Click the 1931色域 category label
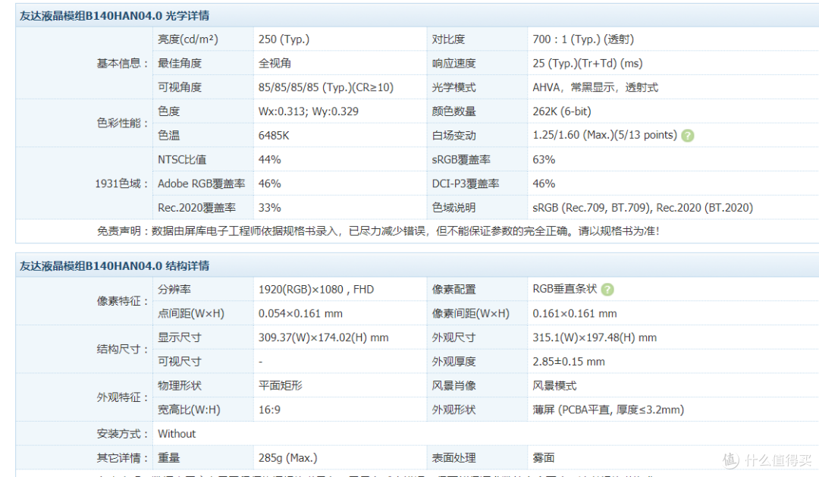 (x=121, y=184)
